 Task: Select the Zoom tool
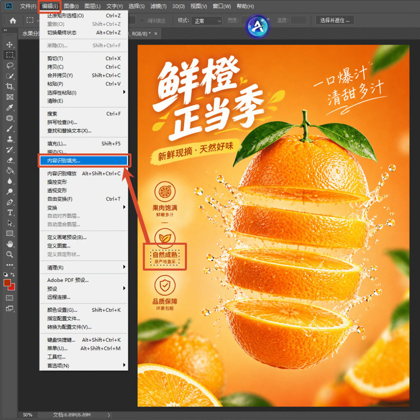click(10, 254)
